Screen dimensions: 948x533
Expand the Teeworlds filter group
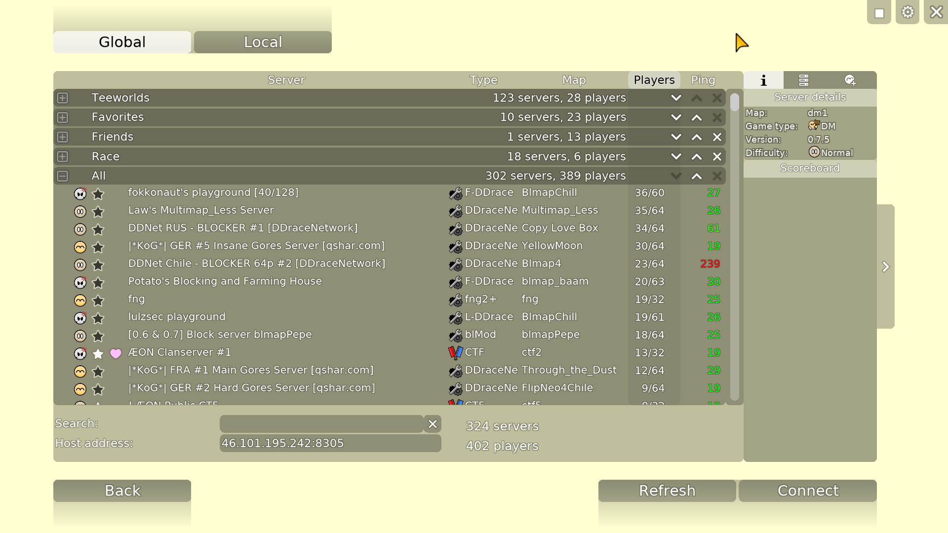(x=62, y=98)
